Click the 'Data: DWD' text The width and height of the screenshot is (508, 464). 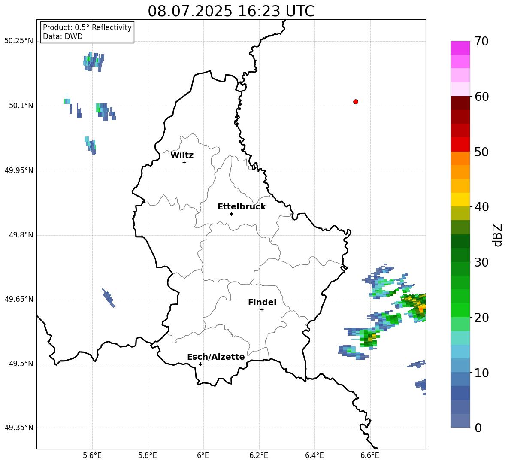[63, 36]
